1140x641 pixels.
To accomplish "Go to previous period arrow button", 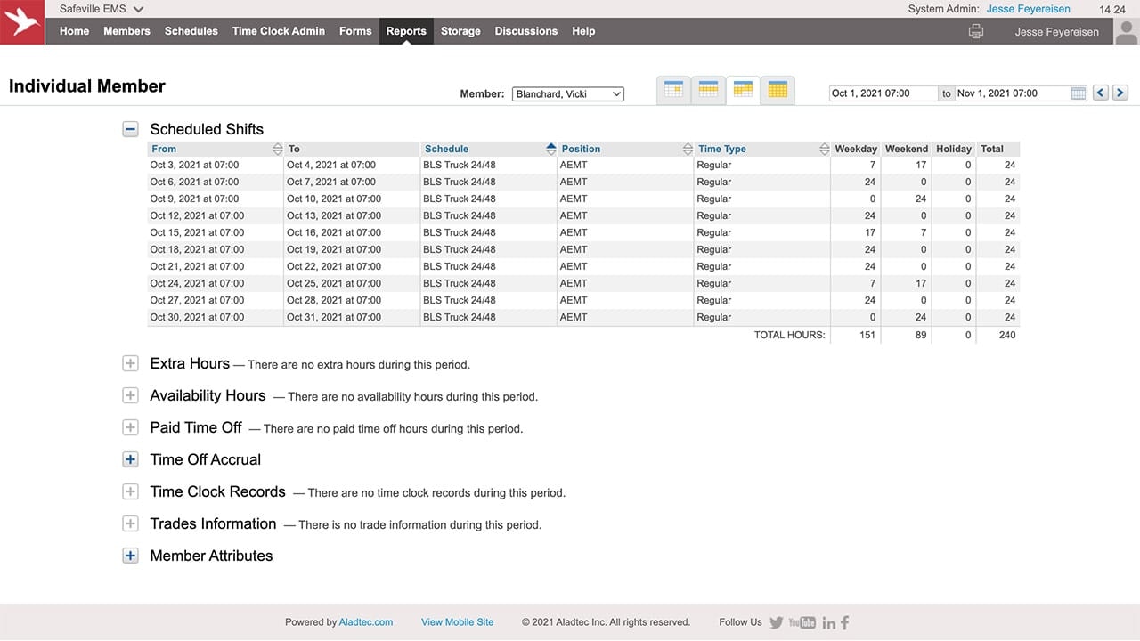I will [1101, 93].
